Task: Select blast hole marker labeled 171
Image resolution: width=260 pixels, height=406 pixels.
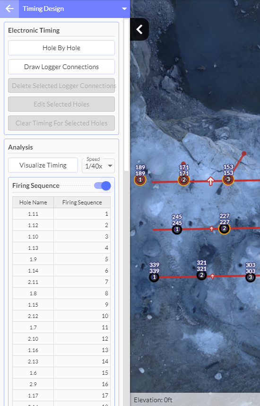Action: tap(184, 180)
